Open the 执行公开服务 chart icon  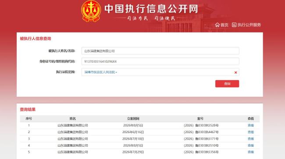(x=234, y=25)
